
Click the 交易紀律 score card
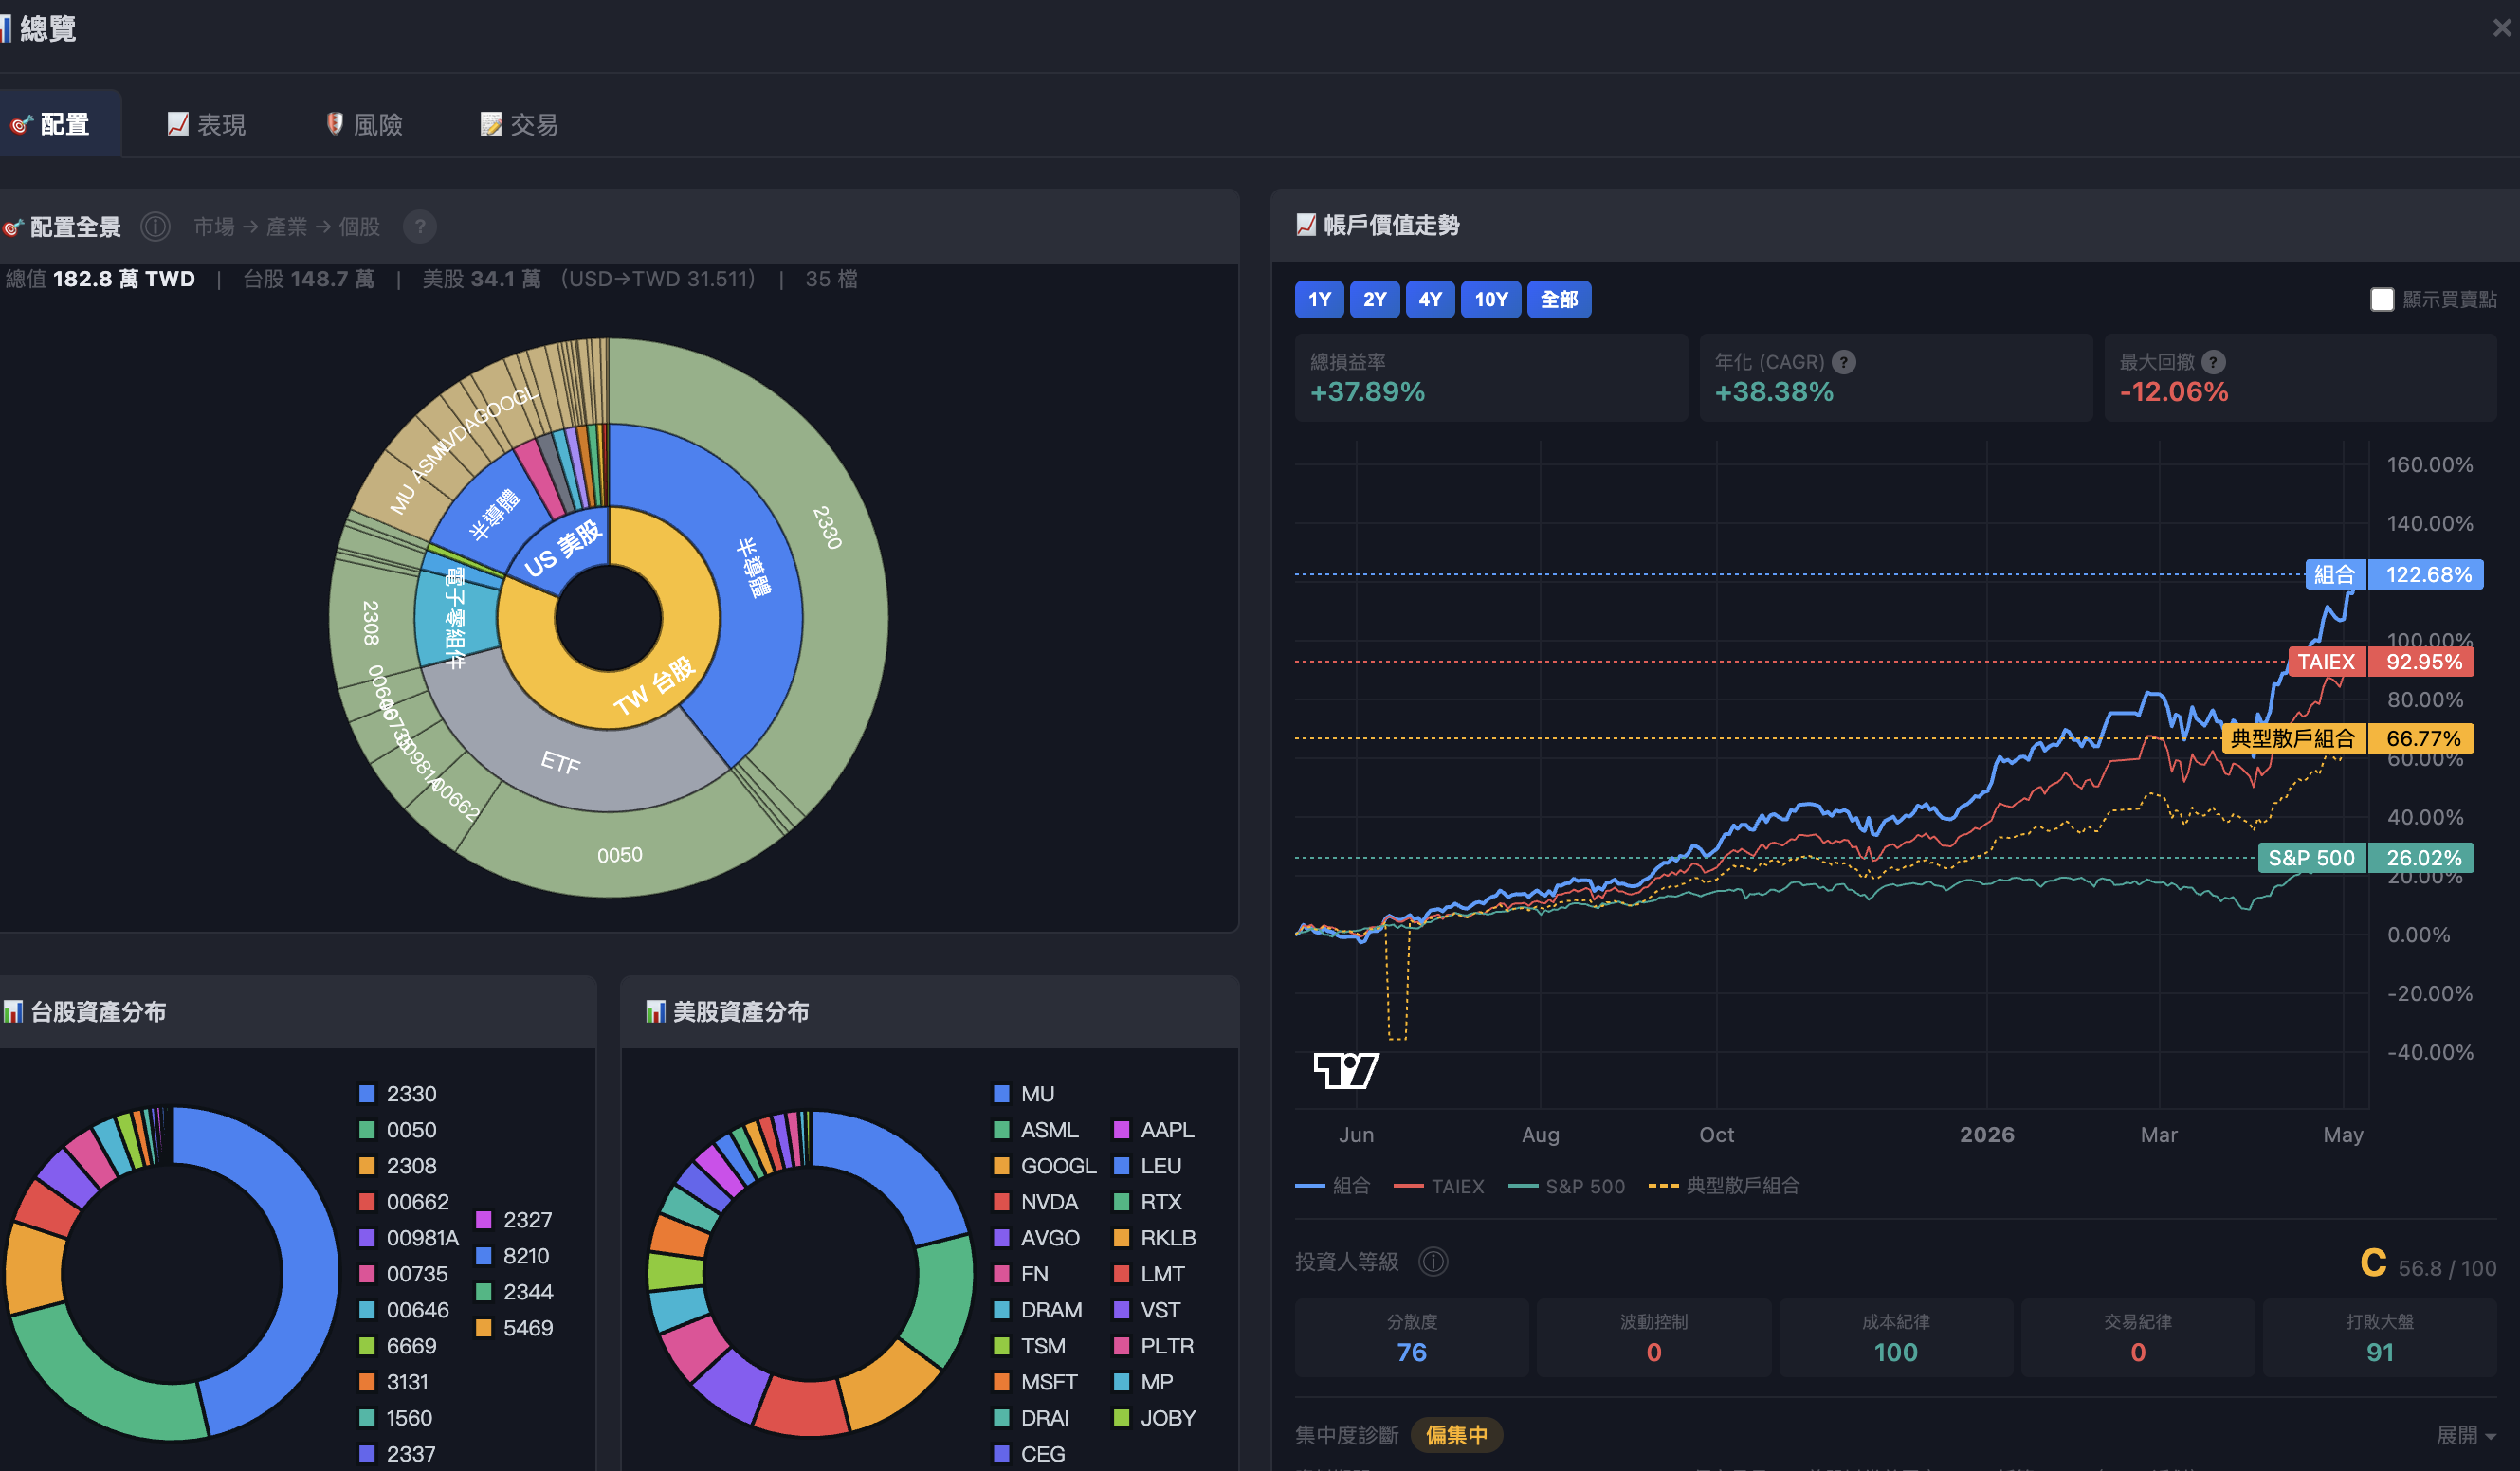[x=2138, y=1338]
